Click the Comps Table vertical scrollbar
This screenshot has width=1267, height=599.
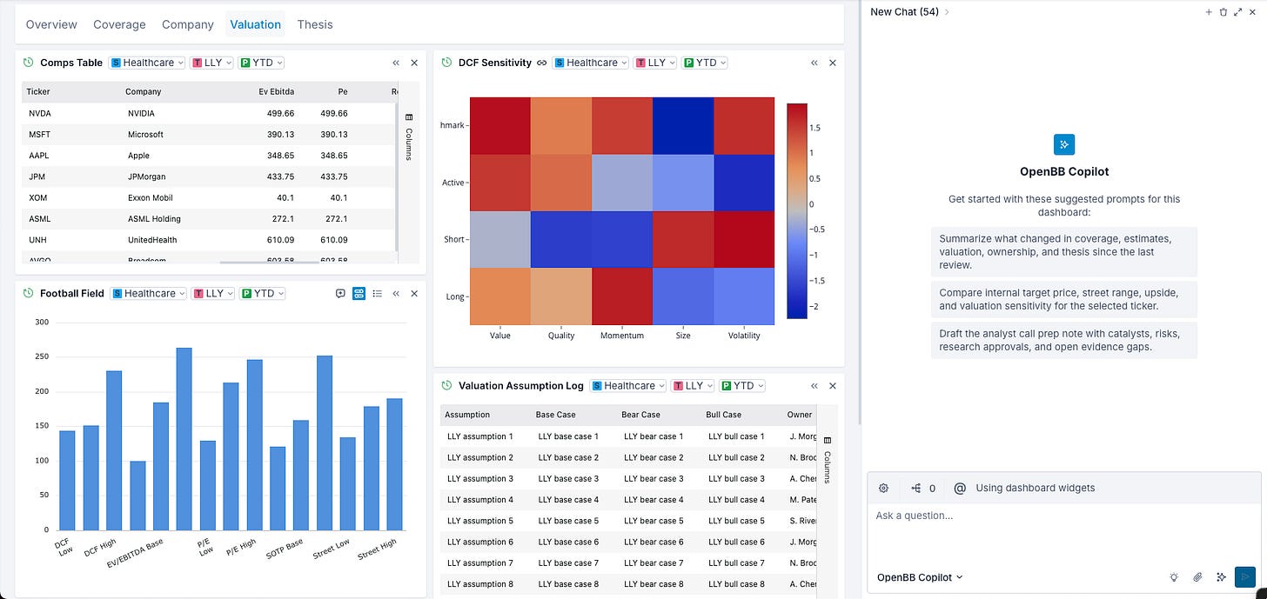pyautogui.click(x=396, y=179)
